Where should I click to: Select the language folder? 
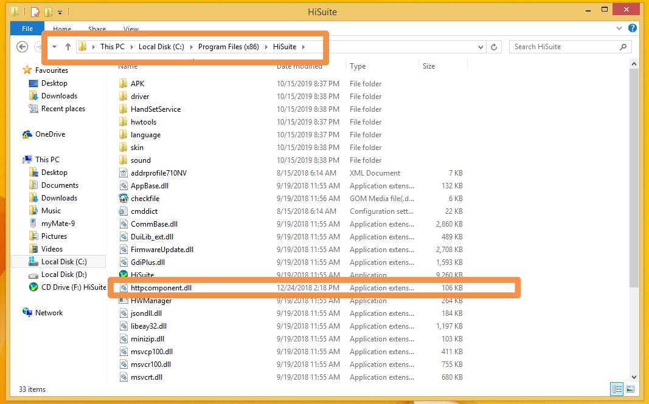(146, 135)
